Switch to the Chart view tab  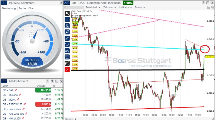click(31, 8)
